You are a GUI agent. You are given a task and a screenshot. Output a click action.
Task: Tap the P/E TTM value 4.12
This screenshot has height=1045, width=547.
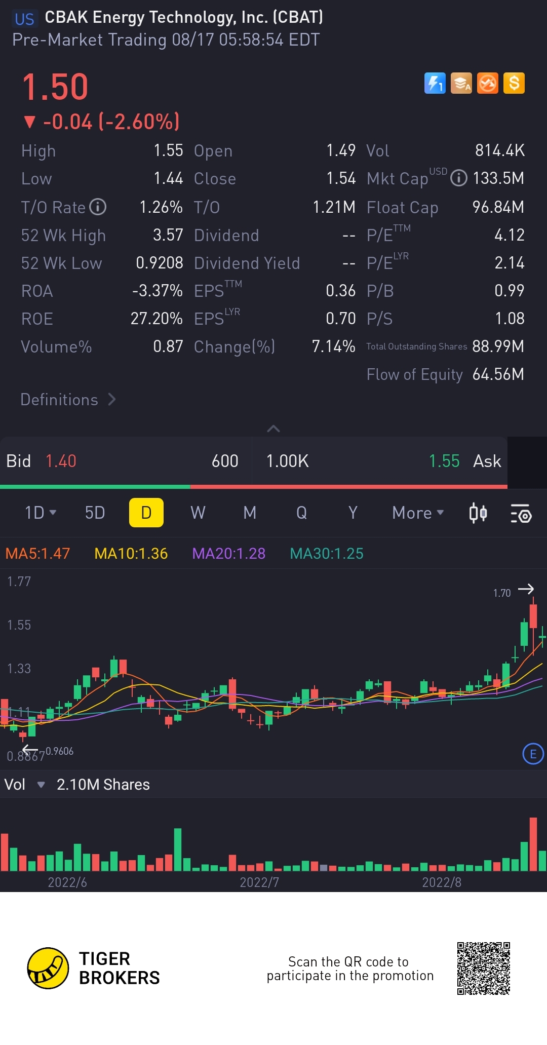point(510,235)
